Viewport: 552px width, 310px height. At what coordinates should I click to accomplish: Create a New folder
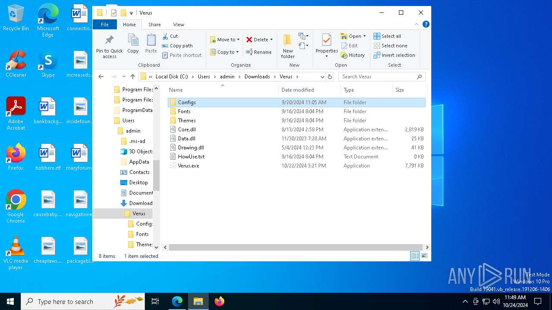[x=288, y=46]
